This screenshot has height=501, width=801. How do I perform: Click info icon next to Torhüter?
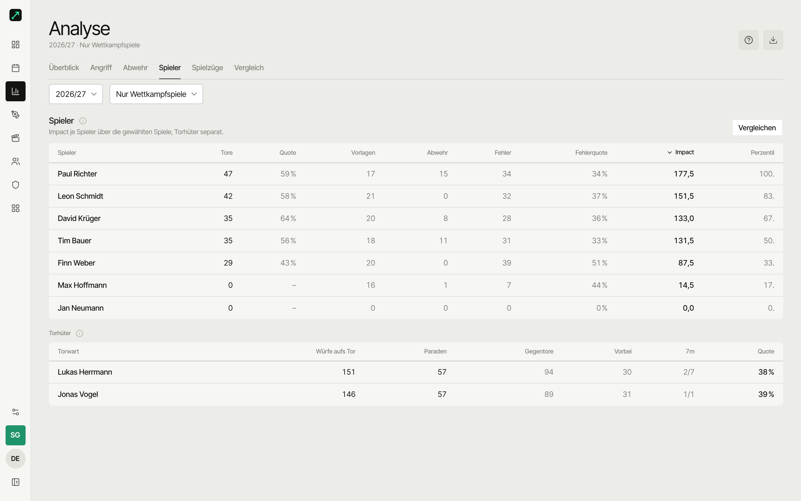click(80, 333)
